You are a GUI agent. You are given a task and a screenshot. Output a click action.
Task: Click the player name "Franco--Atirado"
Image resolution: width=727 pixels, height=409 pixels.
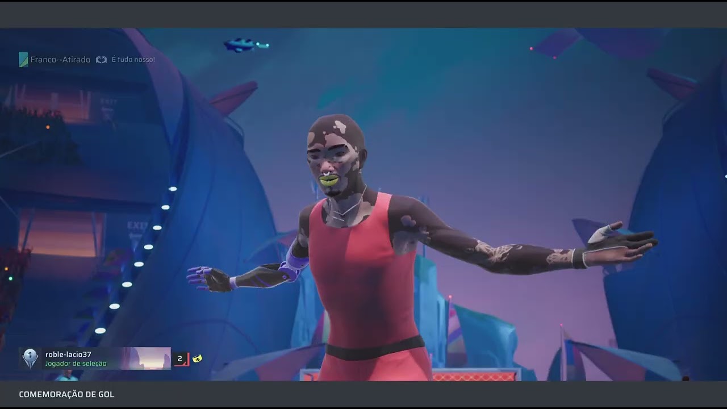(x=60, y=60)
